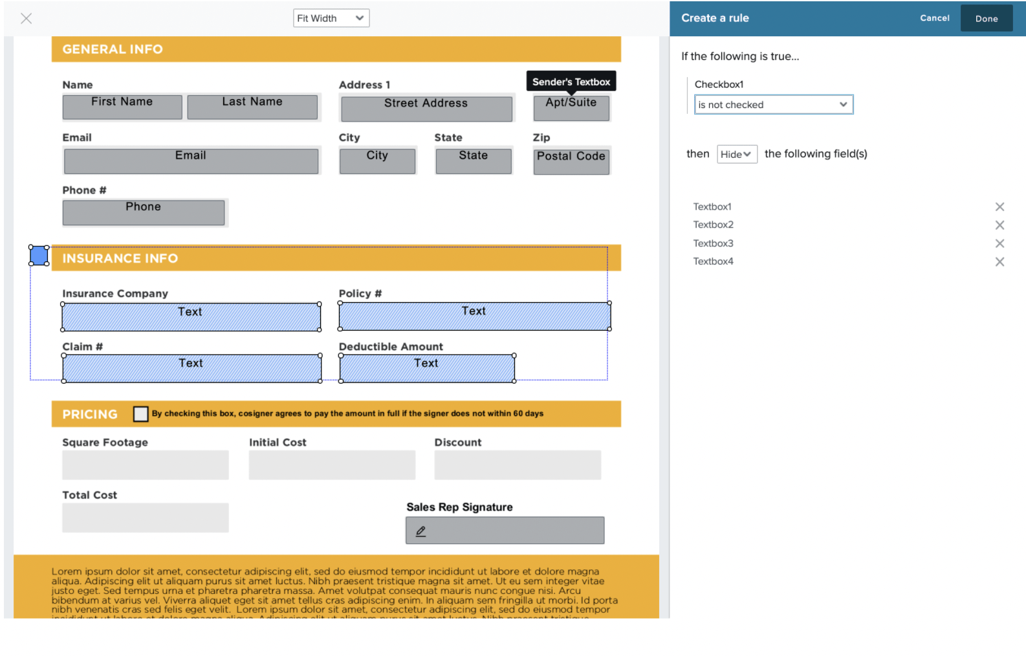Select Textbox1 in the fields list
Viewport: 1026px width, 656px height.
tap(712, 207)
